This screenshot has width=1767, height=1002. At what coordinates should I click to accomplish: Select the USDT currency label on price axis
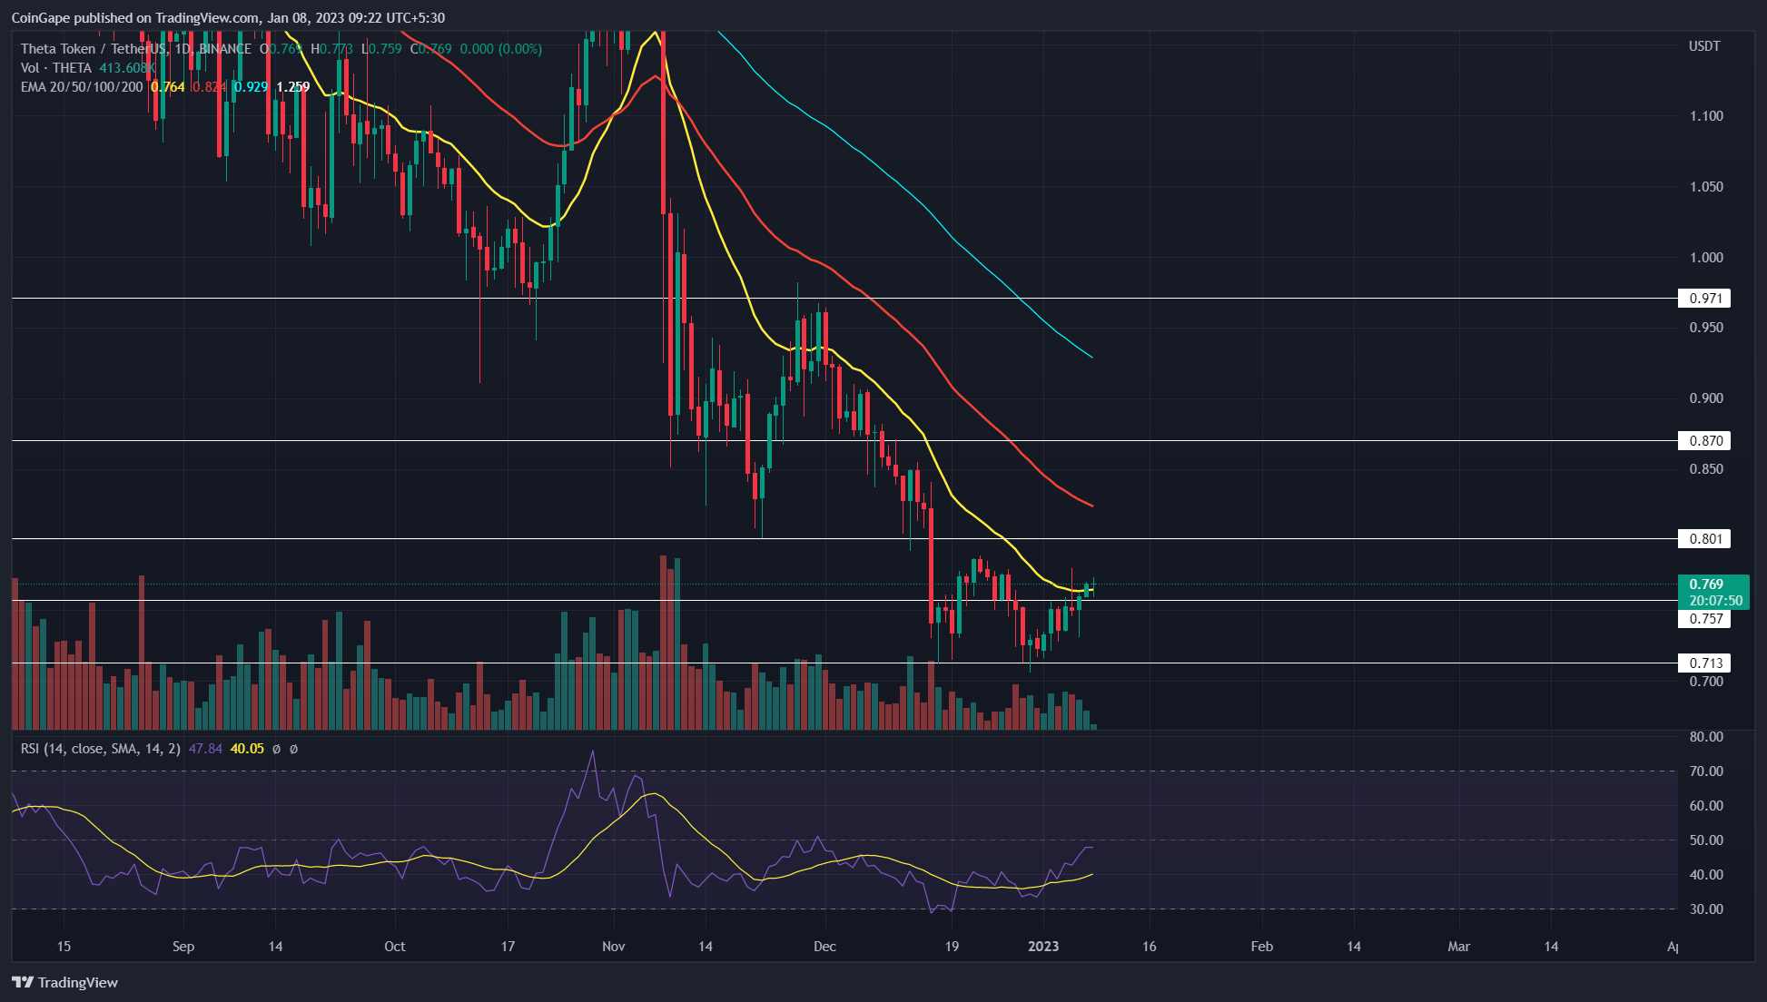pos(1704,46)
